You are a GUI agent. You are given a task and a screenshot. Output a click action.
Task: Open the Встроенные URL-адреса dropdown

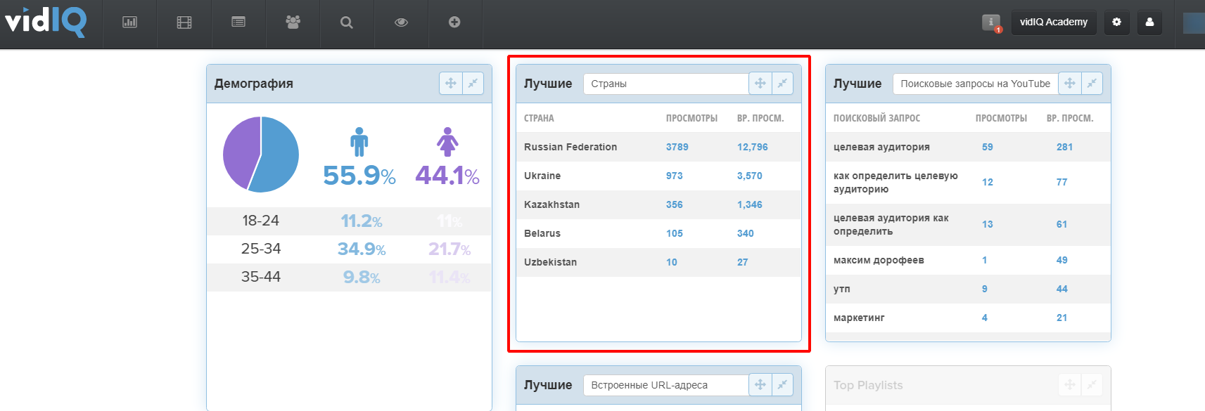point(665,385)
